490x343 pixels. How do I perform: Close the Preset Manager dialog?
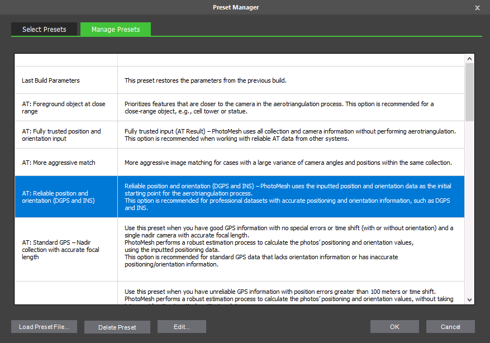pyautogui.click(x=477, y=8)
